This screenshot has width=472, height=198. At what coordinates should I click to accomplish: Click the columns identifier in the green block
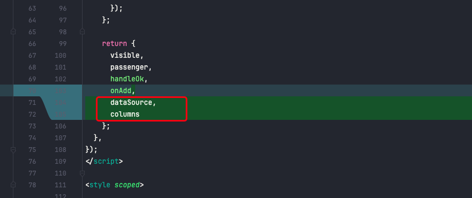pyautogui.click(x=125, y=114)
